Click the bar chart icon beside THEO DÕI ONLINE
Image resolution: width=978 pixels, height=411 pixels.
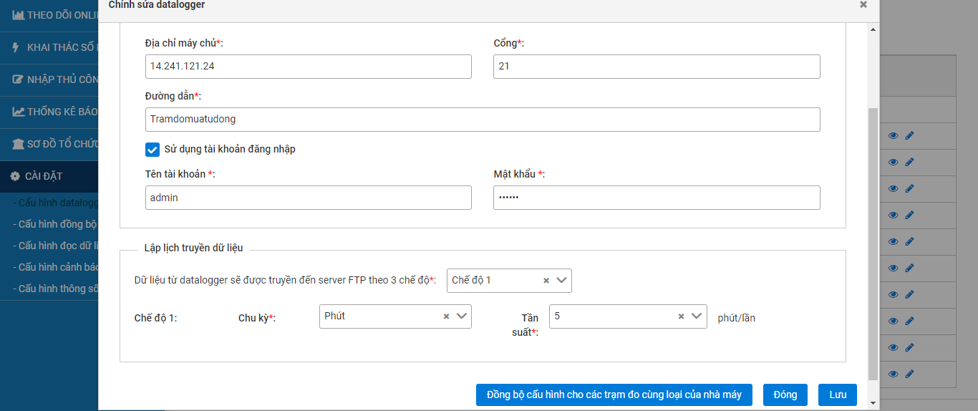click(x=18, y=15)
